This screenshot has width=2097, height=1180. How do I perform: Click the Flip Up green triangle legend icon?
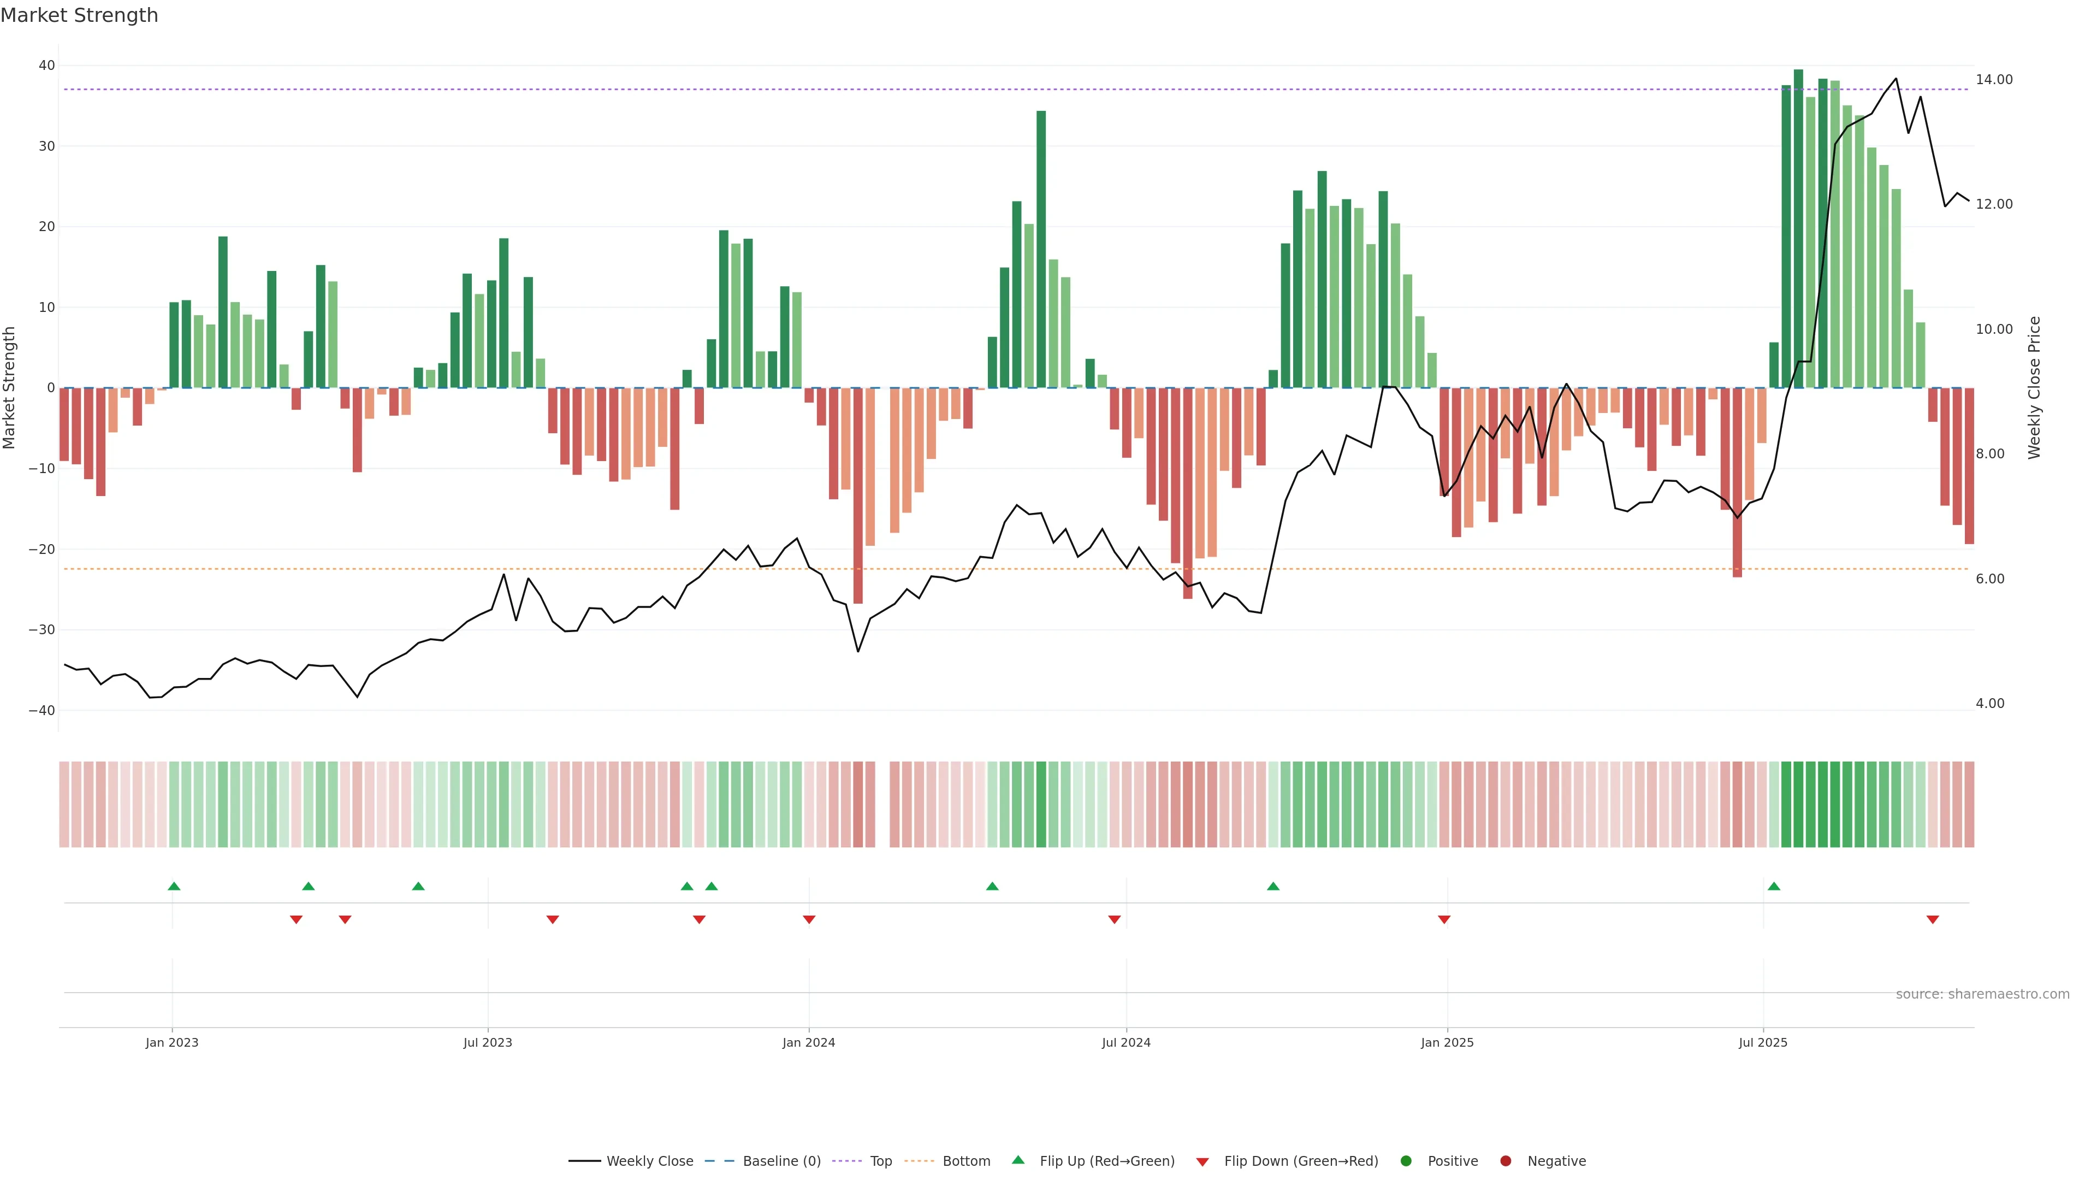1017,1160
